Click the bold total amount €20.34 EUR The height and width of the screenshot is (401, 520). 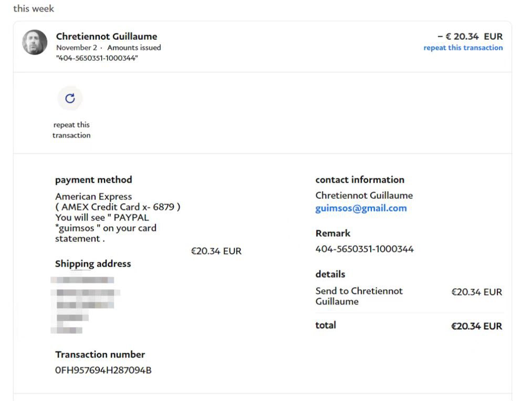point(476,326)
